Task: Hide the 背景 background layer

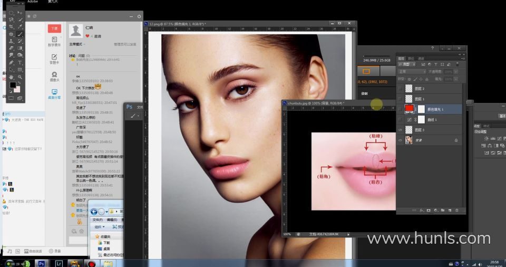Action: (400, 140)
